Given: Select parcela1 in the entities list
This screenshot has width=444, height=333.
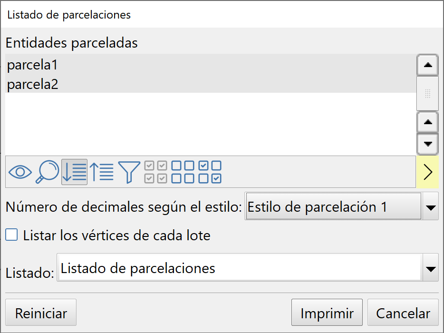Looking at the screenshot, I should point(32,65).
